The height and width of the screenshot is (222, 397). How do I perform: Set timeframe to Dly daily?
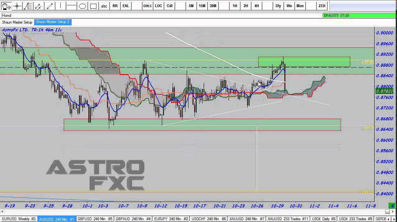pyautogui.click(x=278, y=6)
